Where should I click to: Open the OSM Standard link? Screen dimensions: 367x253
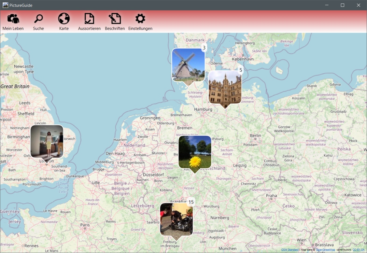pyautogui.click(x=290, y=250)
